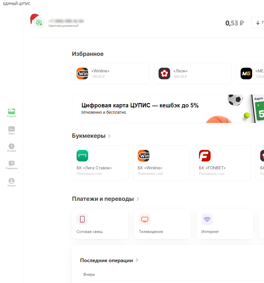264x283 pixels.
Task: Open the Платежи и переводы heading
Action: pyautogui.click(x=103, y=199)
